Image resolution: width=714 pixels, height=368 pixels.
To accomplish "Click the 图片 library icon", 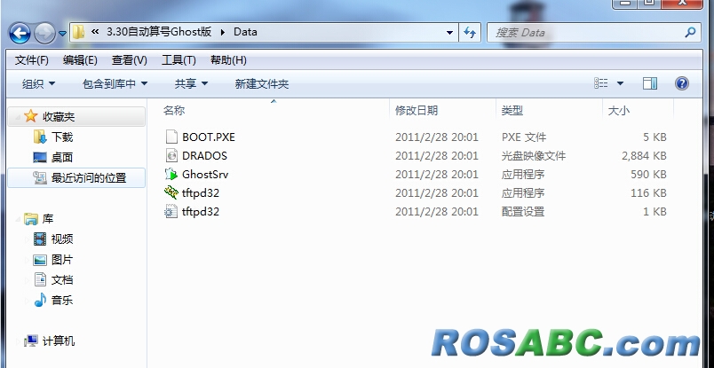I will point(40,260).
